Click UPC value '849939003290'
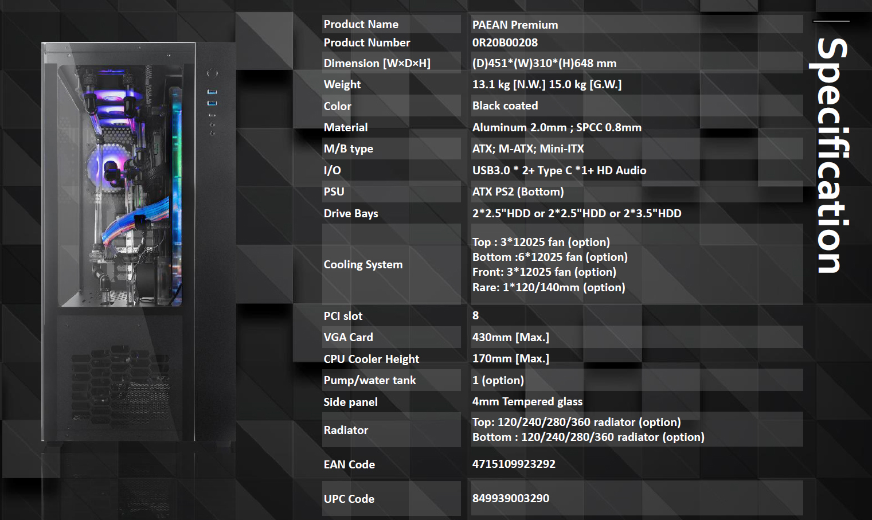 [511, 498]
